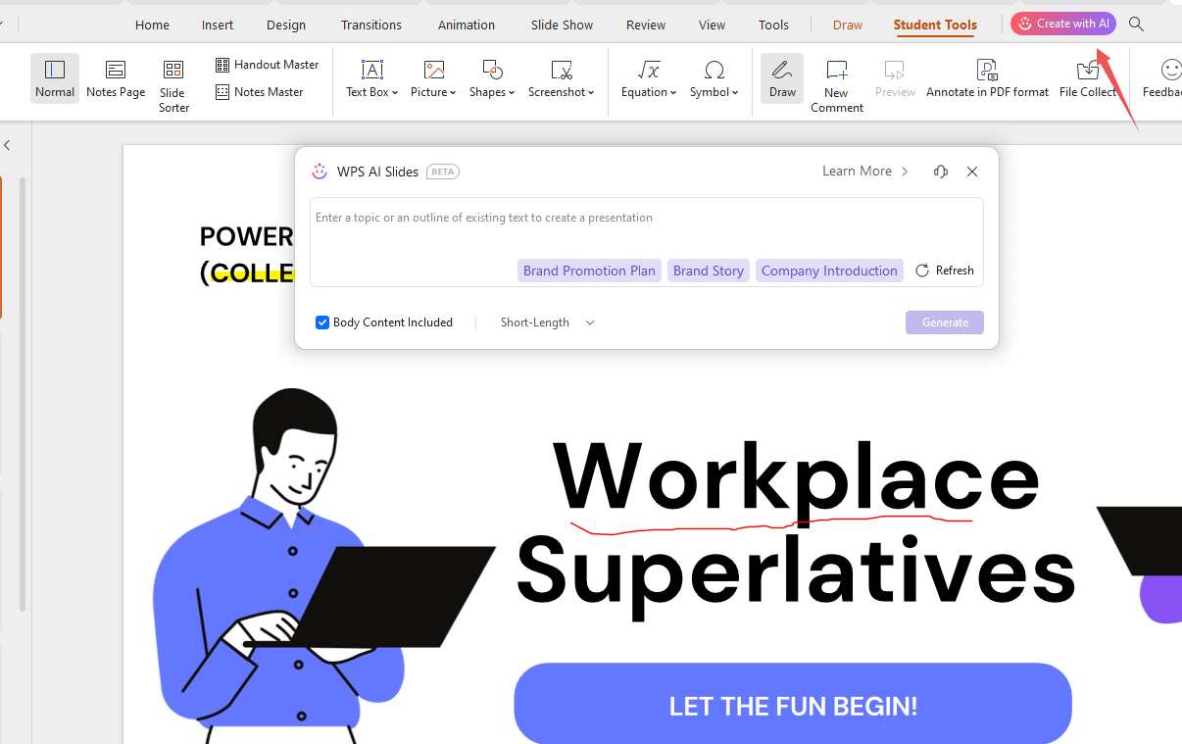
Task: Open the Slide Show tab
Action: click(x=563, y=25)
